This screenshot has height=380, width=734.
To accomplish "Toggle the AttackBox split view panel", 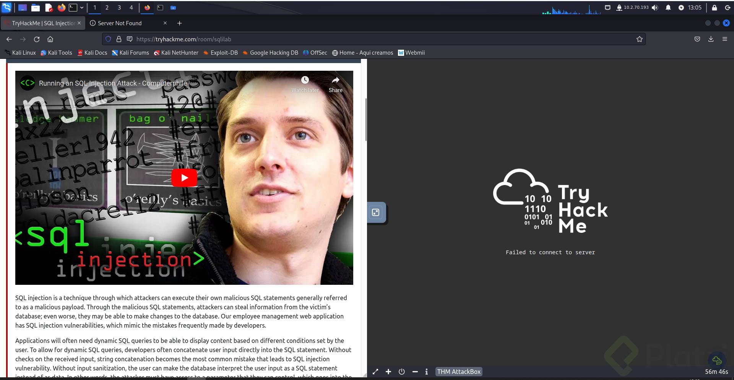I will coord(376,213).
